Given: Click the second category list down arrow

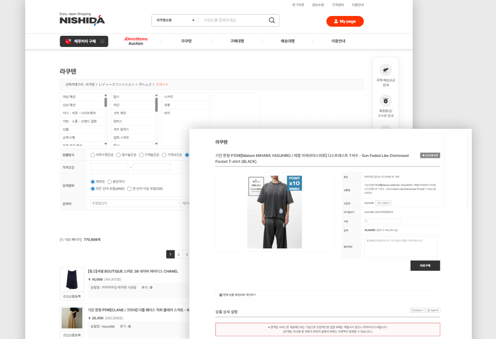Looking at the screenshot, I should pyautogui.click(x=156, y=143).
